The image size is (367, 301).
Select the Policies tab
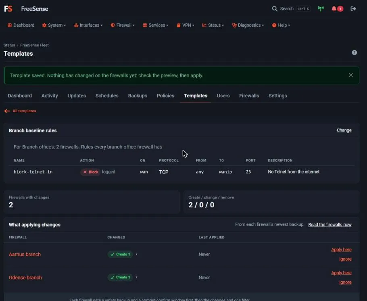(x=165, y=96)
